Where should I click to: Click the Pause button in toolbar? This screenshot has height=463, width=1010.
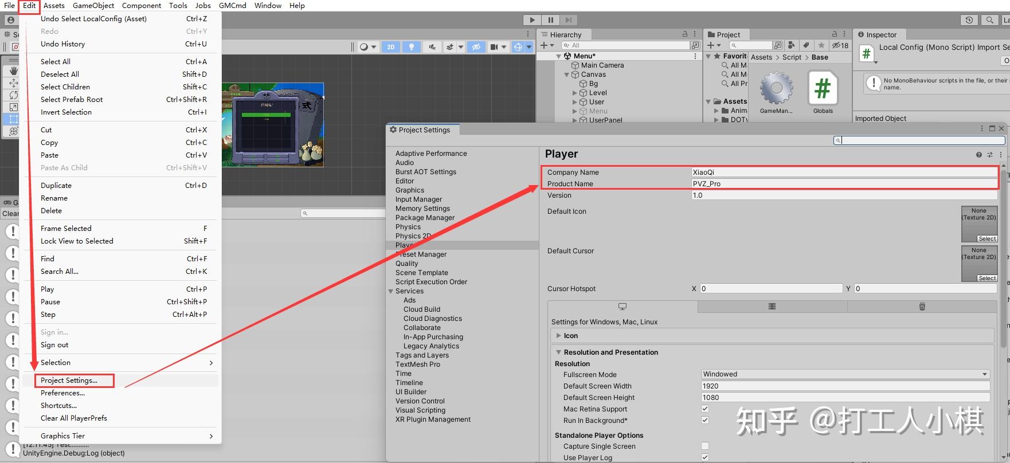pos(550,20)
